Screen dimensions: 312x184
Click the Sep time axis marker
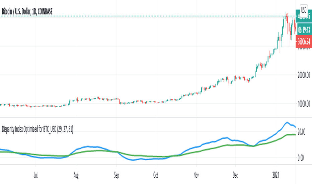(x=116, y=175)
